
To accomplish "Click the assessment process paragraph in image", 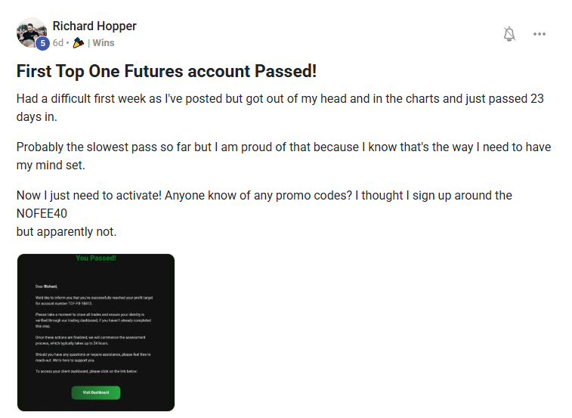I will pyautogui.click(x=91, y=340).
